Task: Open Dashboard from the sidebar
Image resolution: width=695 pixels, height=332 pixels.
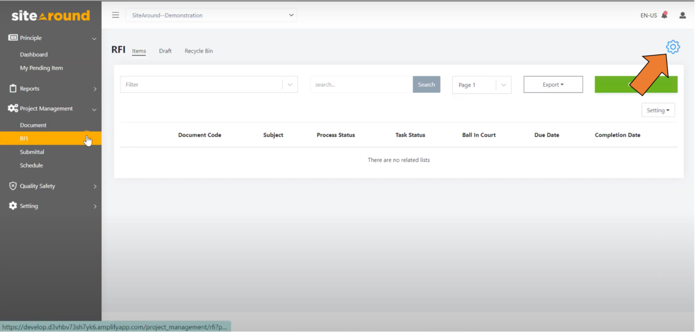Action: (34, 55)
